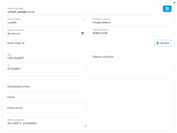Click the IČ input field

[x=46, y=67]
